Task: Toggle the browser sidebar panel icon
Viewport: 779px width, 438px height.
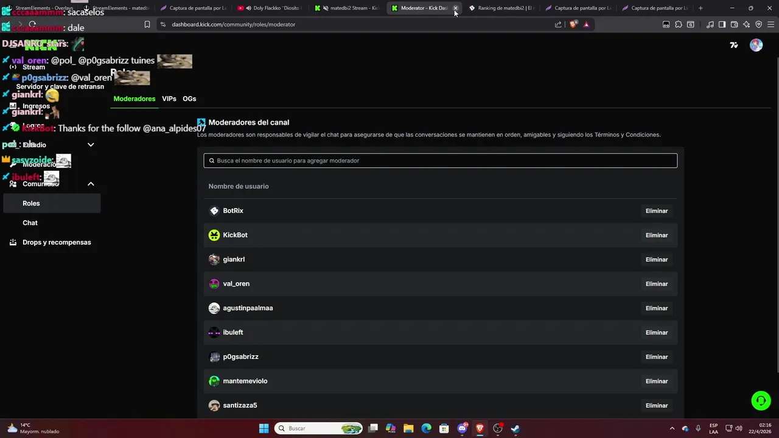Action: click(x=722, y=24)
